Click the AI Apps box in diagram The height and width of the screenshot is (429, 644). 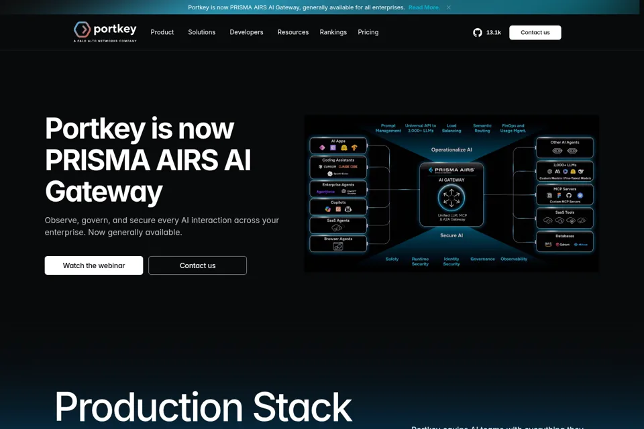338,145
